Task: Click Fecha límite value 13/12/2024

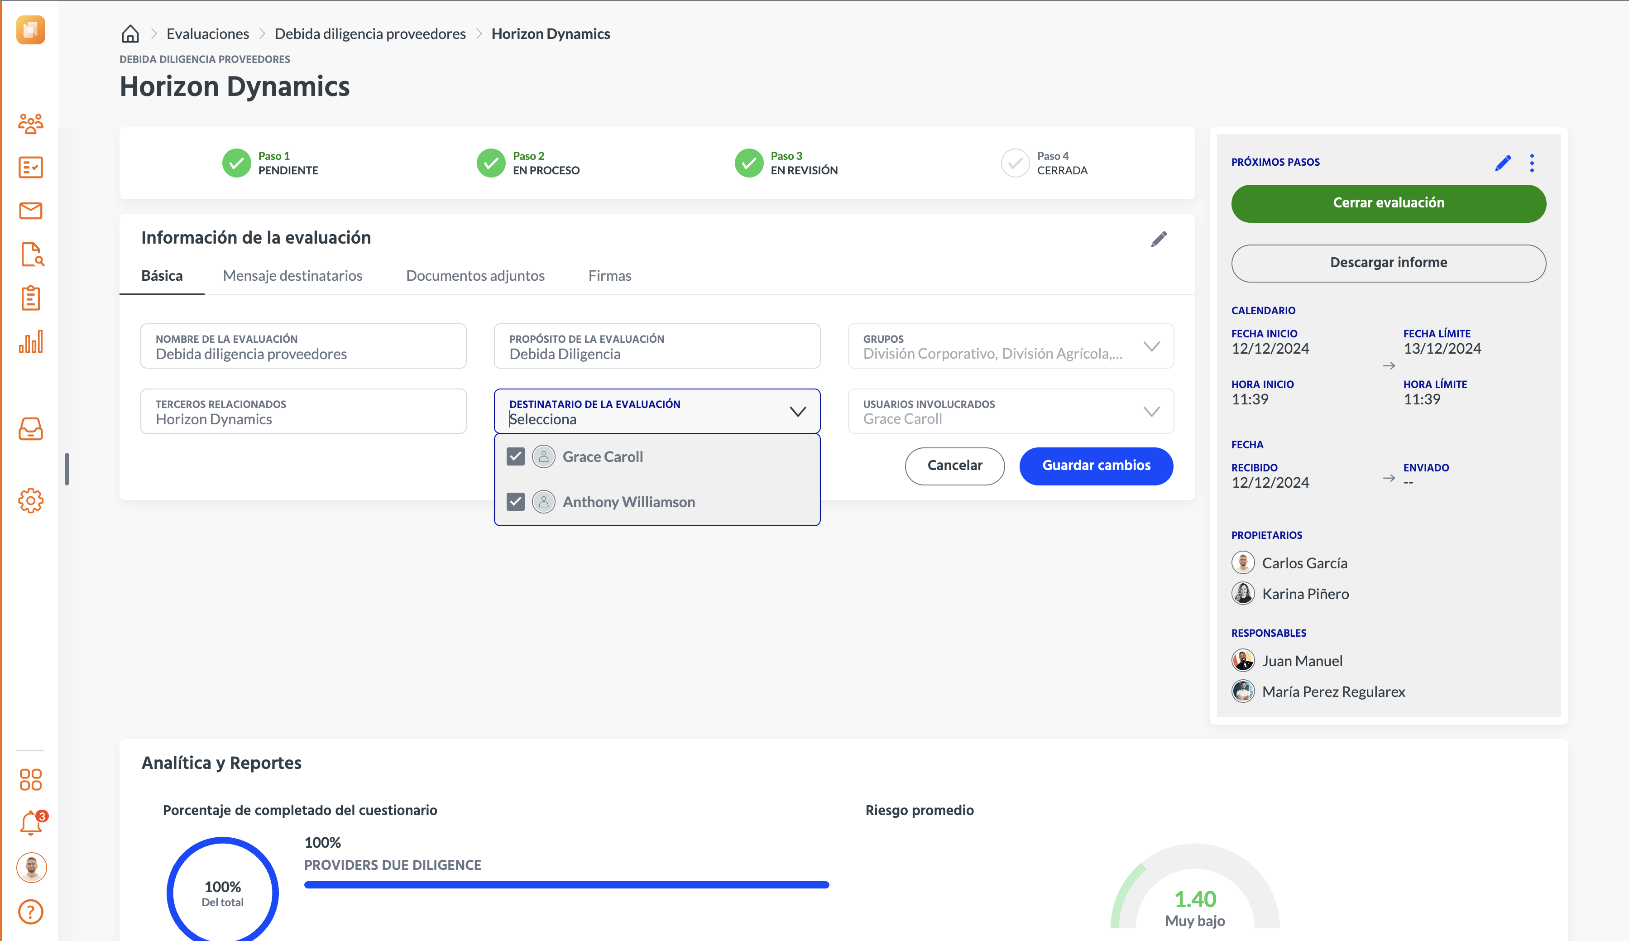Action: pos(1442,349)
